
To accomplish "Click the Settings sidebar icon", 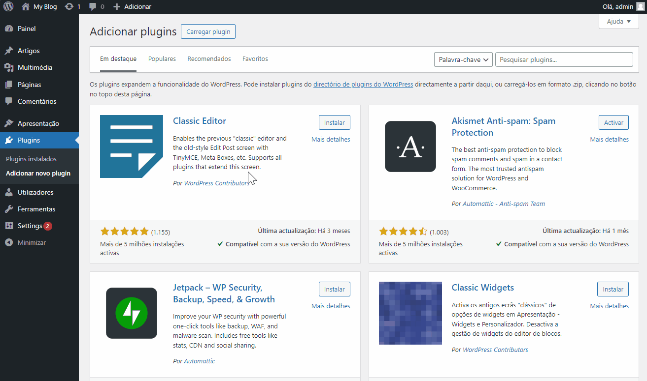I will tap(9, 226).
